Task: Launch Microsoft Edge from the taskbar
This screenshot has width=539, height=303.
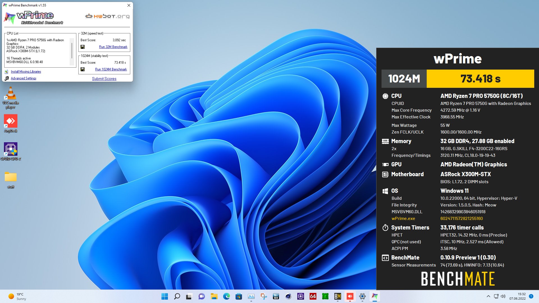Action: tap(226, 296)
